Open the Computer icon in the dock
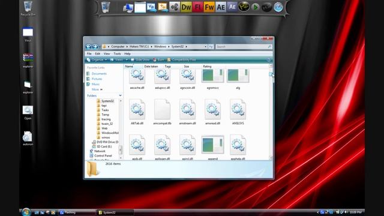 [128, 8]
